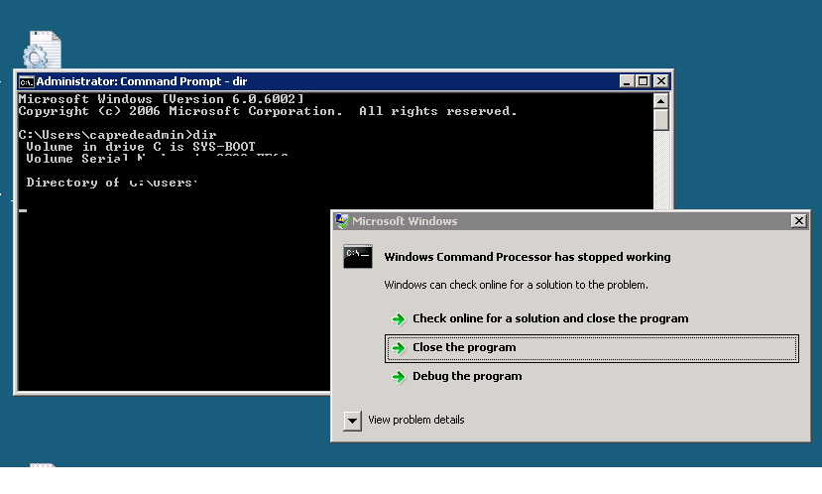822x494 pixels.
Task: Choose Close the program option
Action: click(591, 348)
